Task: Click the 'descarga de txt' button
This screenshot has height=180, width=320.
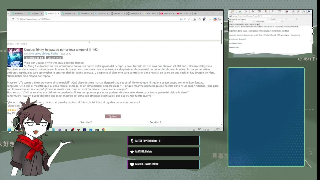Action: (34, 58)
